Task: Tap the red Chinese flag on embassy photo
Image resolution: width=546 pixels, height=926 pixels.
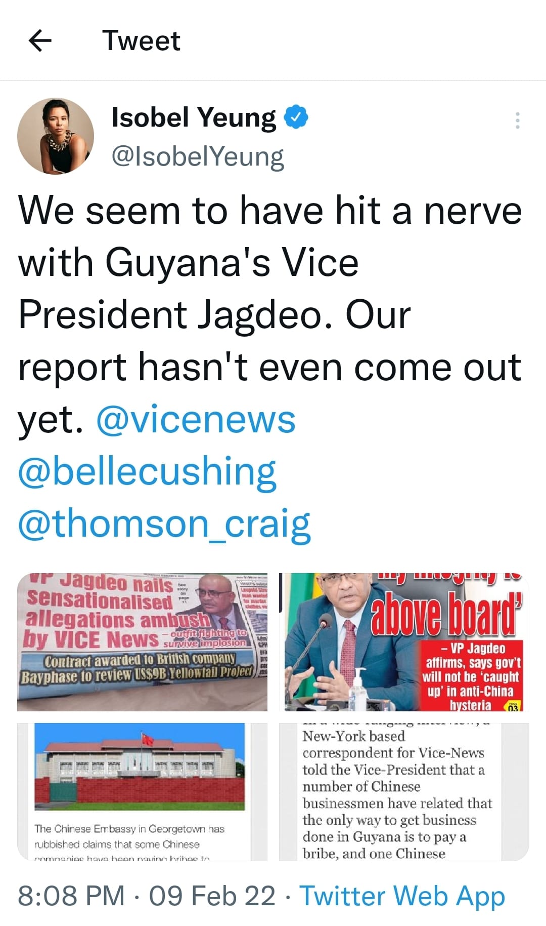Action: pyautogui.click(x=148, y=740)
